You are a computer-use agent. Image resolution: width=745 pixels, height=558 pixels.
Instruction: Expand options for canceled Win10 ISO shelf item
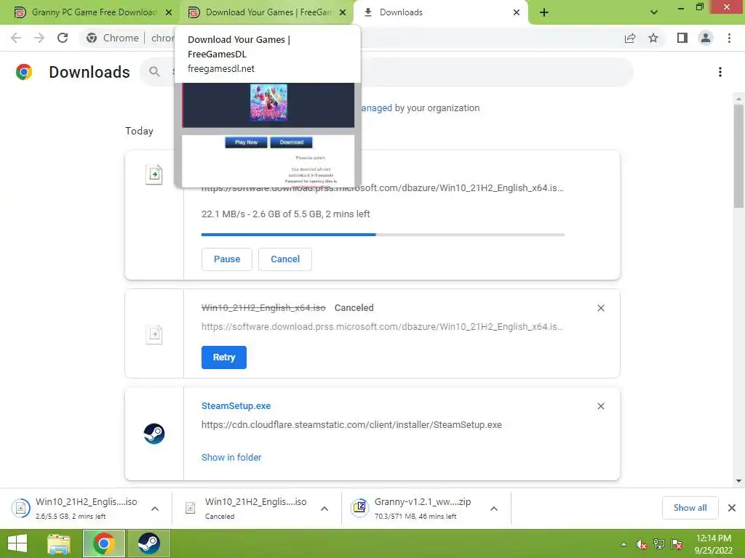pos(324,509)
